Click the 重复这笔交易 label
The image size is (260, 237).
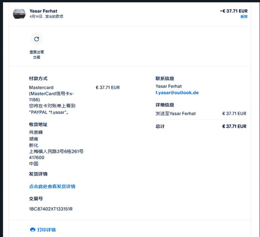(x=36, y=55)
